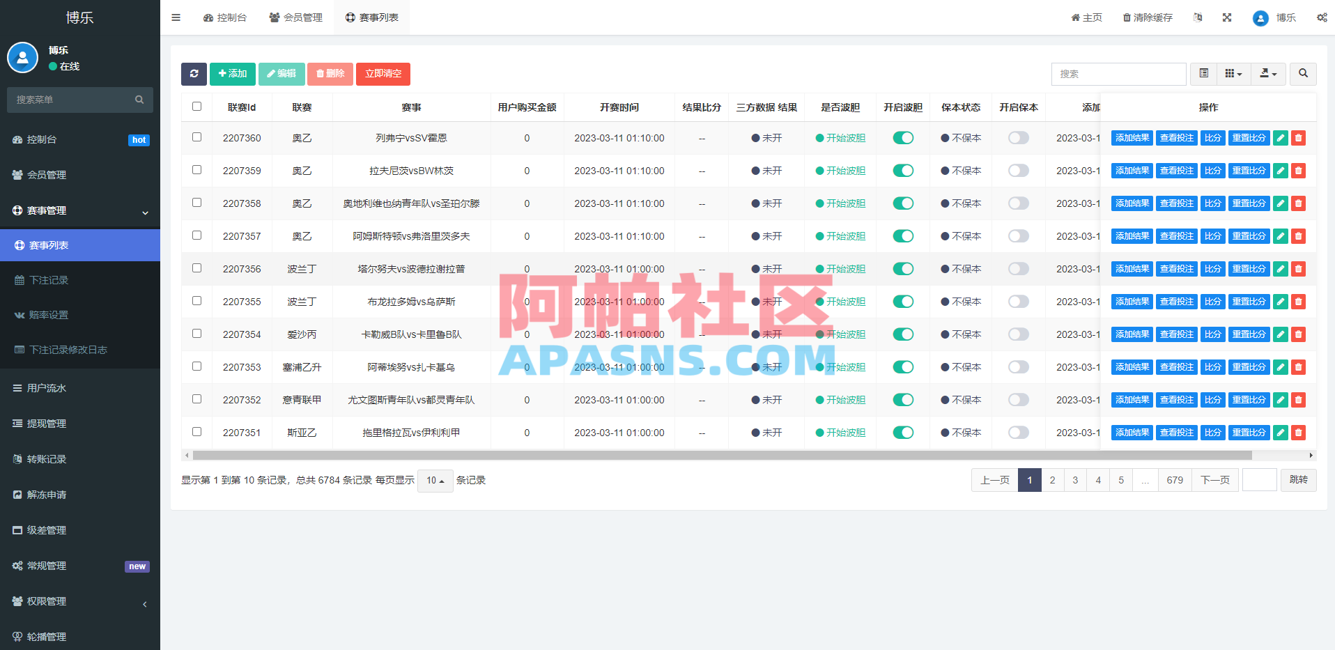Enable the 开启保本 switch for match 2207355
This screenshot has width=1335, height=650.
(1018, 302)
